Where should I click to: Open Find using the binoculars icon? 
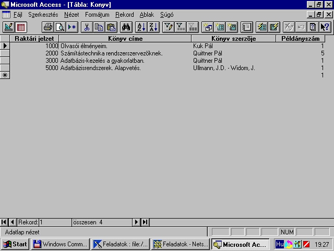click(x=126, y=27)
